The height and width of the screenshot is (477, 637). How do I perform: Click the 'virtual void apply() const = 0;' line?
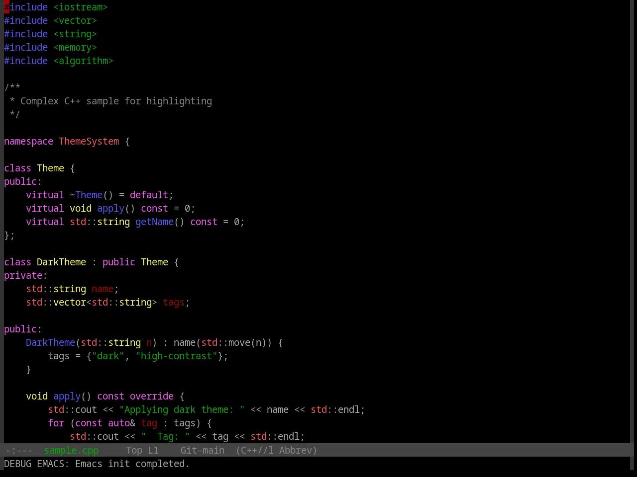pyautogui.click(x=110, y=208)
